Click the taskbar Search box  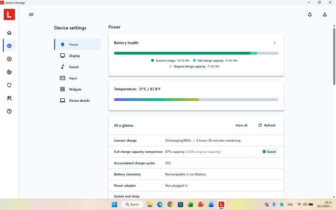click(x=132, y=204)
